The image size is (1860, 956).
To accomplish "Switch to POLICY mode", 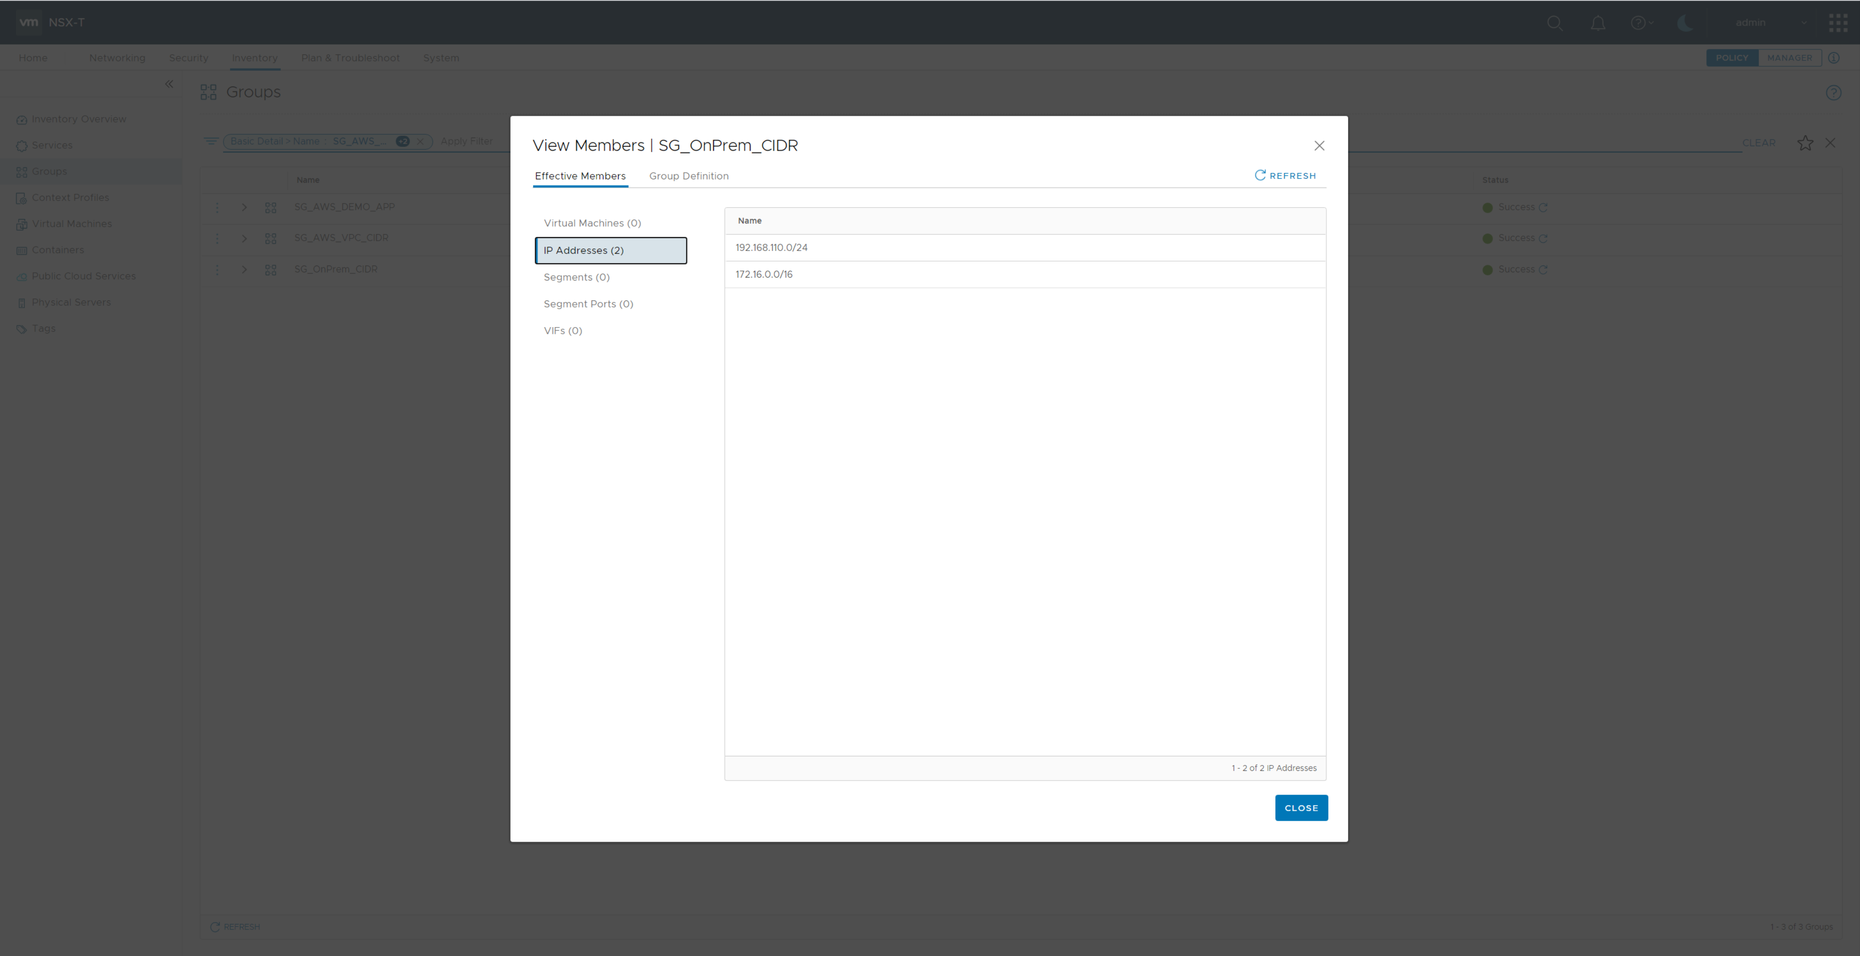I will click(1732, 58).
